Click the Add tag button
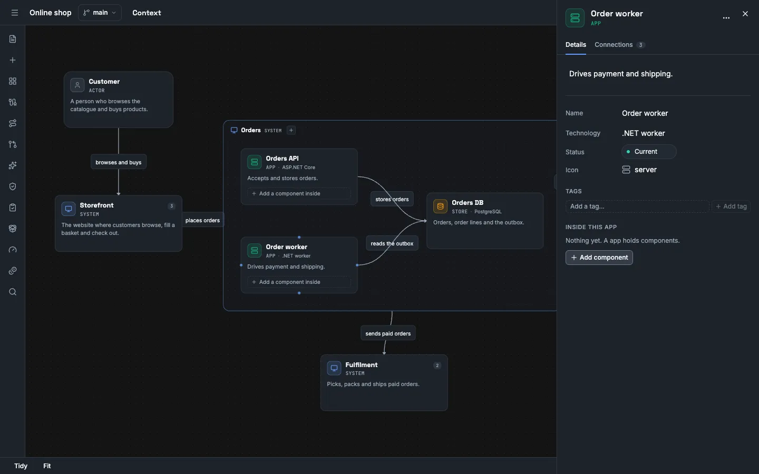759x474 pixels. coord(731,206)
